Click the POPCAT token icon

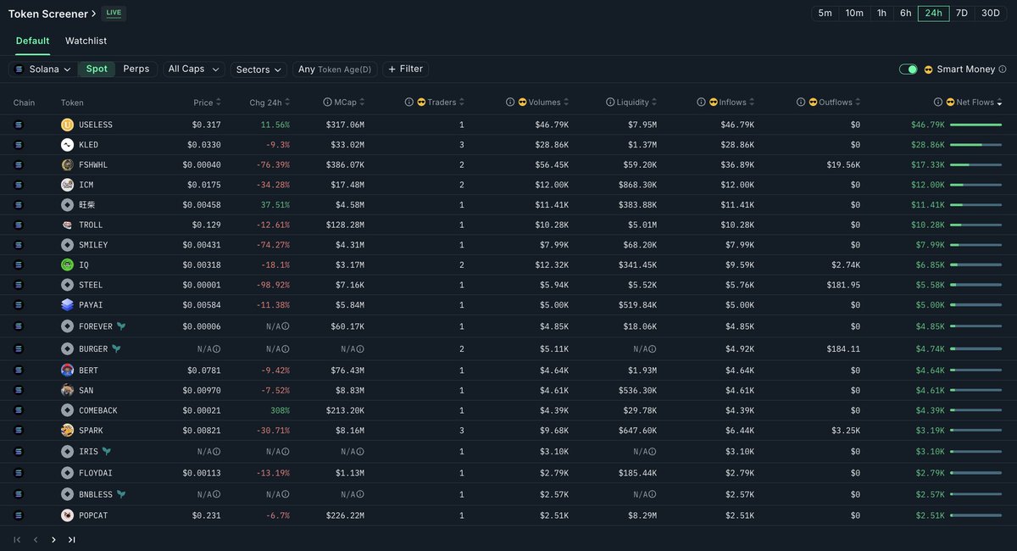click(x=67, y=515)
